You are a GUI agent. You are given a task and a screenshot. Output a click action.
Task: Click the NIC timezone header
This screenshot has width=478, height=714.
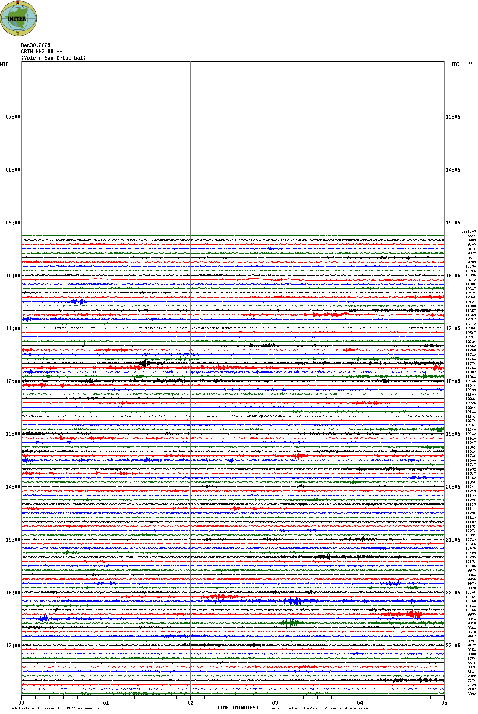(4, 64)
